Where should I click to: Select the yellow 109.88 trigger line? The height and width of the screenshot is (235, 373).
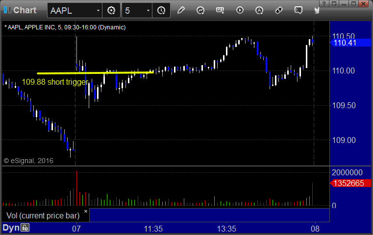tap(95, 73)
